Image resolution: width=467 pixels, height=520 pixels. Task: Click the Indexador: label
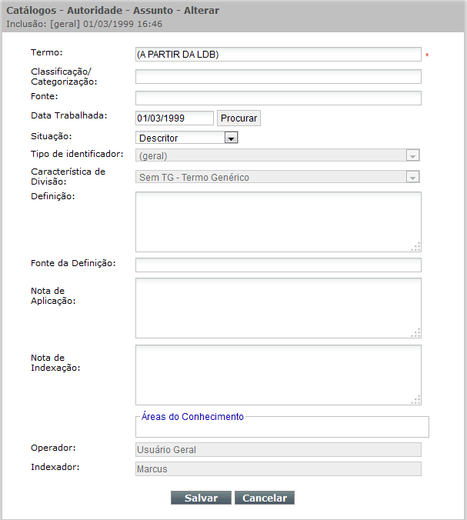[55, 467]
